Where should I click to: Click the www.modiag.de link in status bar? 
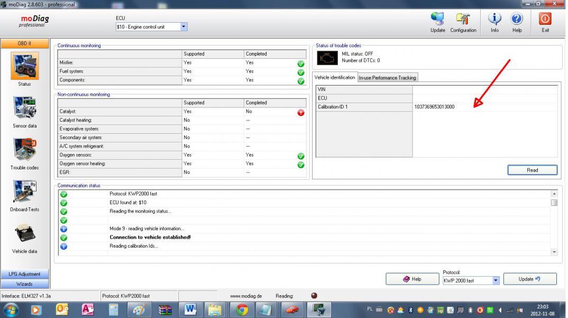(x=246, y=296)
